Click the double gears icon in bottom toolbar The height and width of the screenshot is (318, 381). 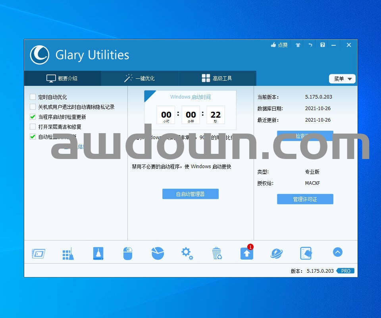coord(187,253)
